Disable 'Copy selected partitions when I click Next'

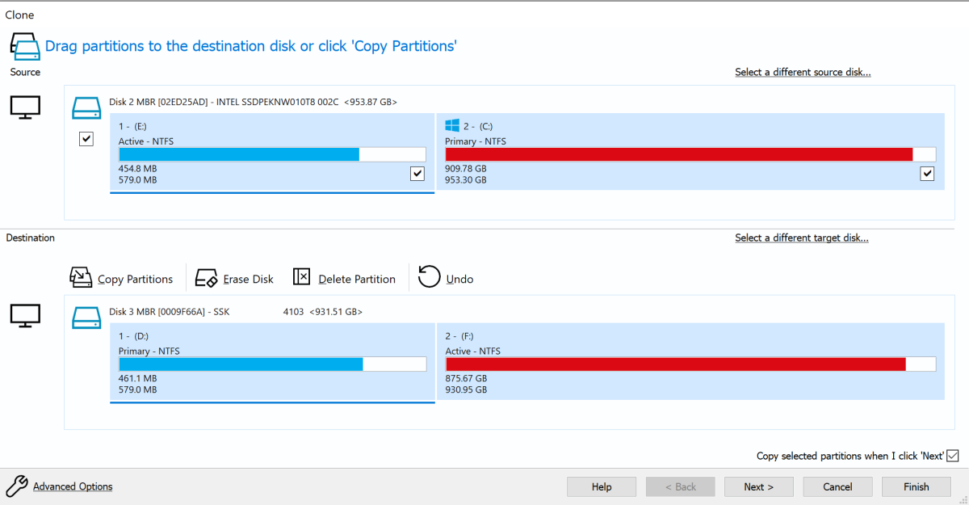952,456
